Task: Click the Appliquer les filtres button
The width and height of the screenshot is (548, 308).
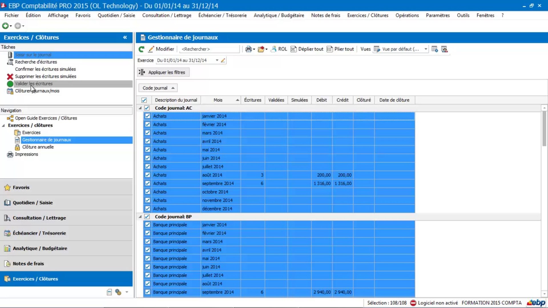Action: 163,72
